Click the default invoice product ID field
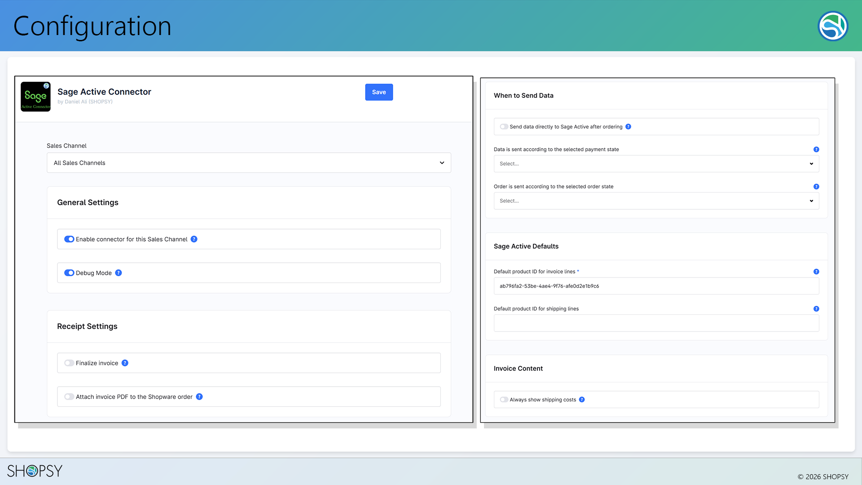The width and height of the screenshot is (862, 485). (x=656, y=286)
